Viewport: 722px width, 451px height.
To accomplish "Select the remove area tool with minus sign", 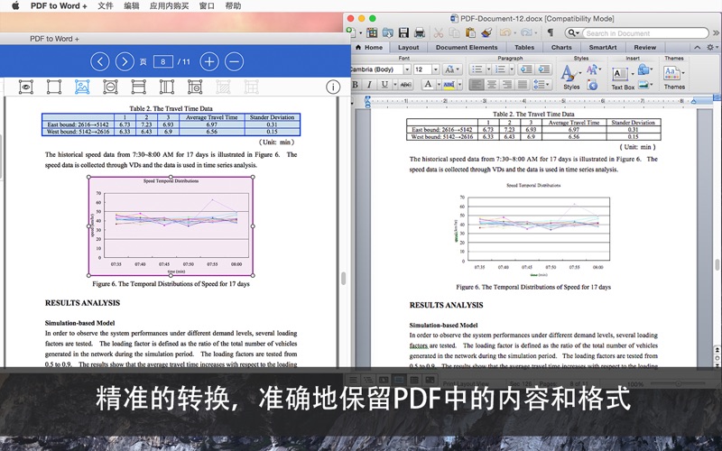I will pos(110,87).
